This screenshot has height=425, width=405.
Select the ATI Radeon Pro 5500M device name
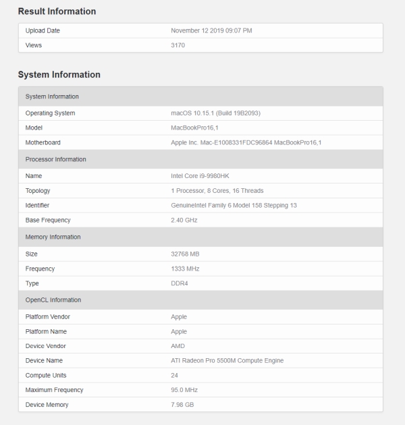pyautogui.click(x=227, y=360)
